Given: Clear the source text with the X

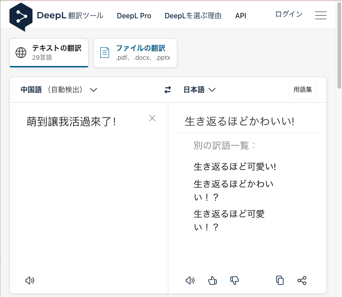Looking at the screenshot, I should coord(152,118).
